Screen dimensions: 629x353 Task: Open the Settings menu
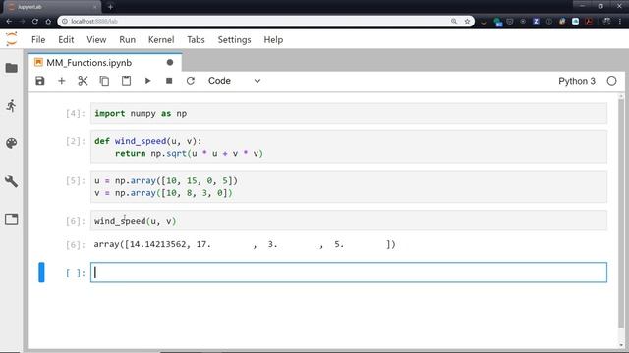(234, 39)
